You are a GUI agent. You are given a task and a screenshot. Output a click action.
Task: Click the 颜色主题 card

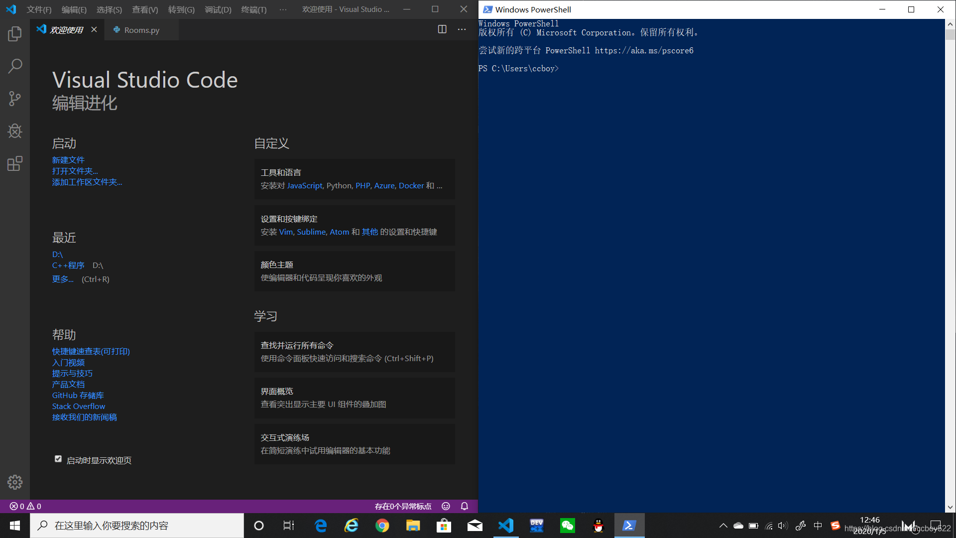click(x=355, y=271)
